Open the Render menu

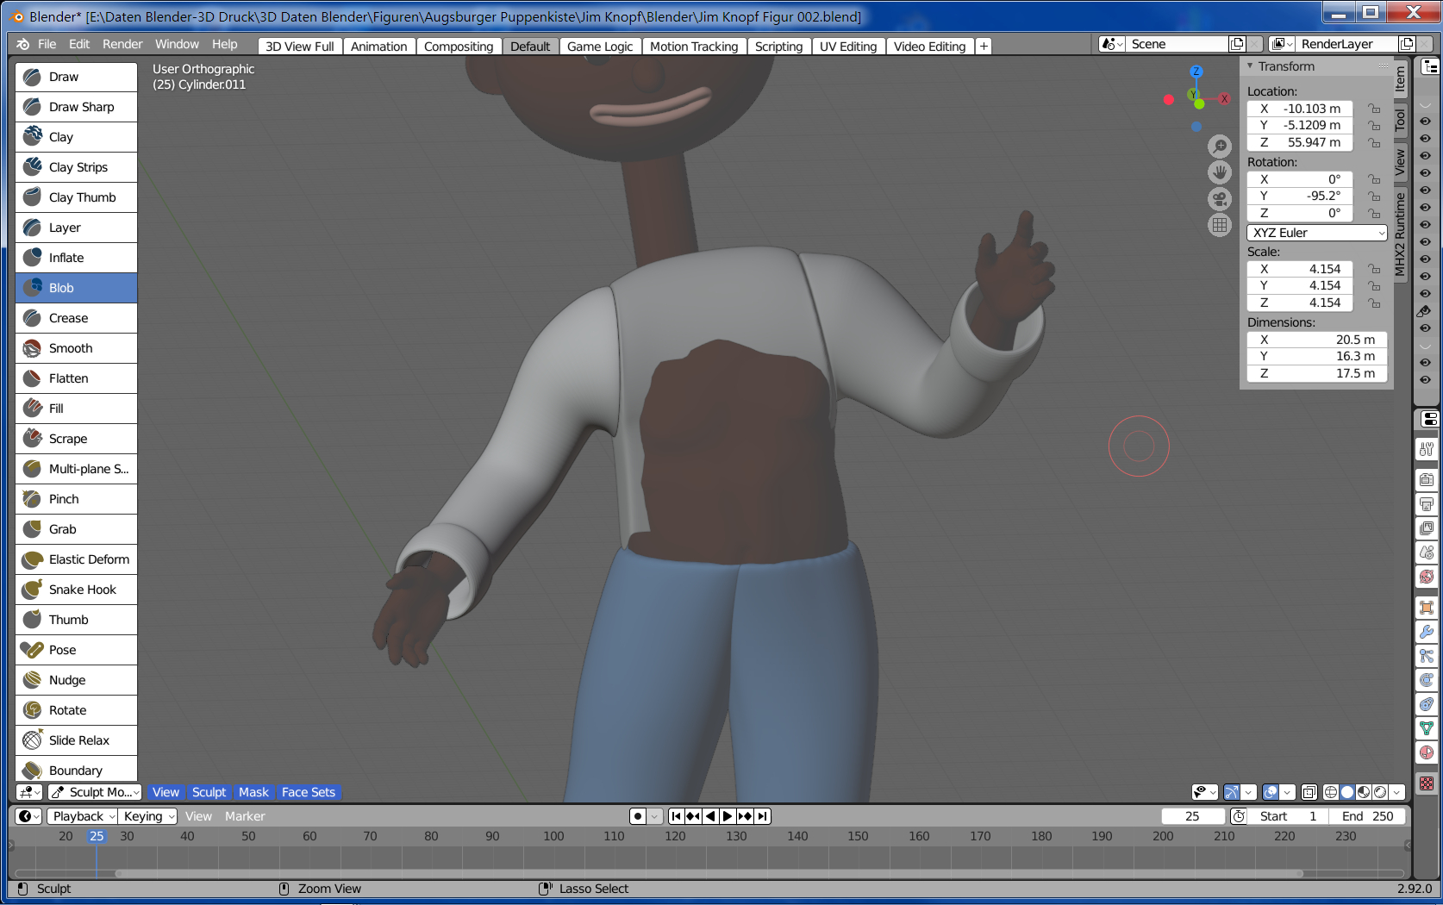pyautogui.click(x=122, y=44)
